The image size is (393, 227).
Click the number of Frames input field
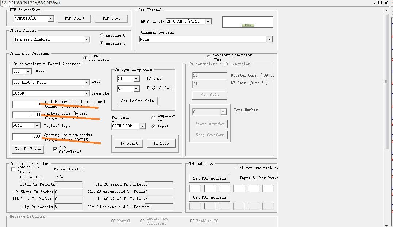pos(27,104)
